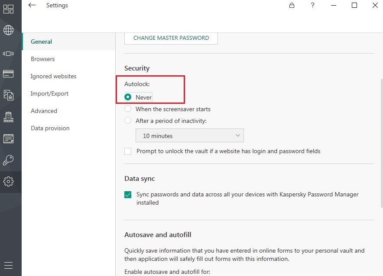Enable prompt to unlock the vault checkbox
Image resolution: width=383 pixels, height=276 pixels.
click(x=128, y=151)
